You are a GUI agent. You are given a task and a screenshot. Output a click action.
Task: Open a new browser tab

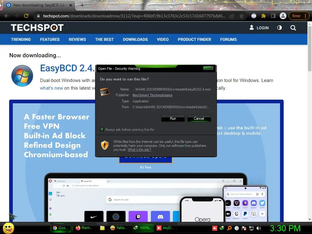[82, 5]
